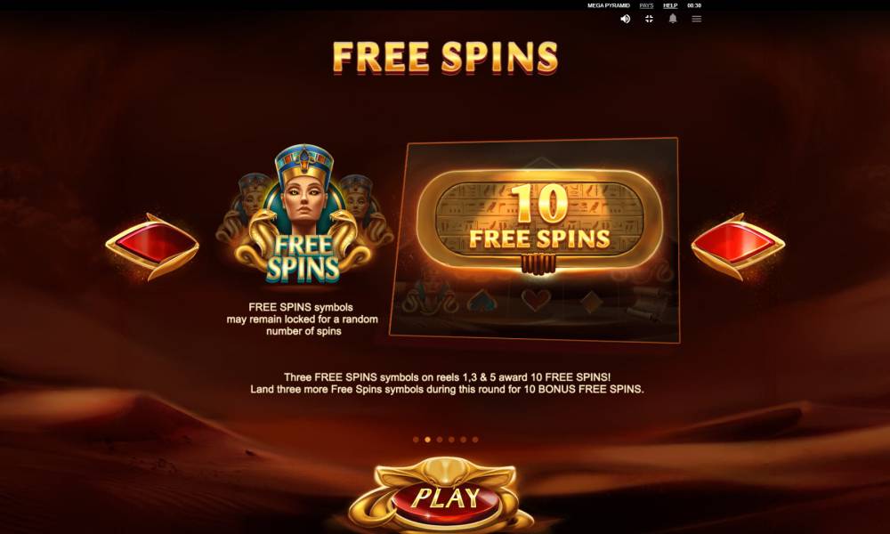Jump to the fifth pagination dot
The image size is (890, 534).
coord(463,440)
